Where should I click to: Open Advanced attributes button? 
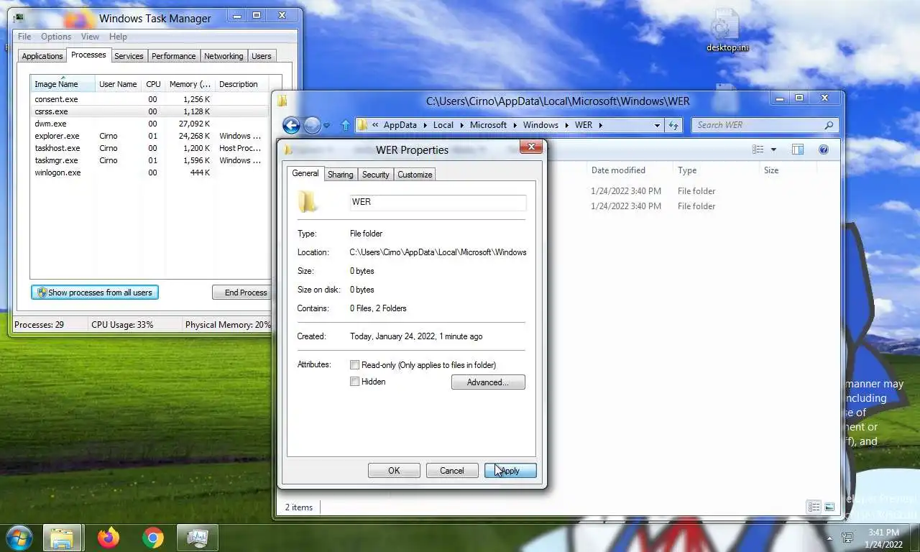(x=488, y=382)
